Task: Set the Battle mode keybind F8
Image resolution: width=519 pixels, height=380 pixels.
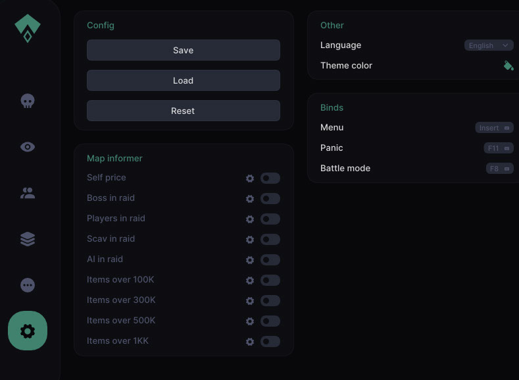Action: pyautogui.click(x=499, y=169)
